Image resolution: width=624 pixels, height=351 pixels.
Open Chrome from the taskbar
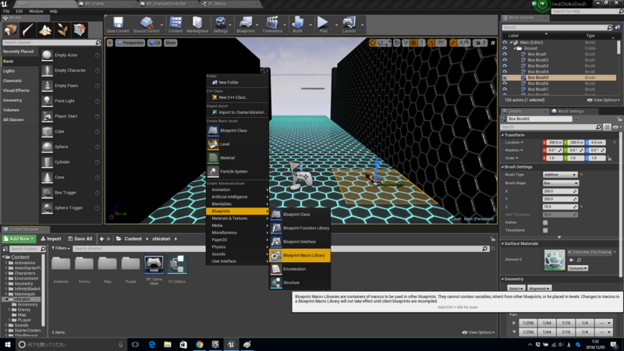(200, 345)
